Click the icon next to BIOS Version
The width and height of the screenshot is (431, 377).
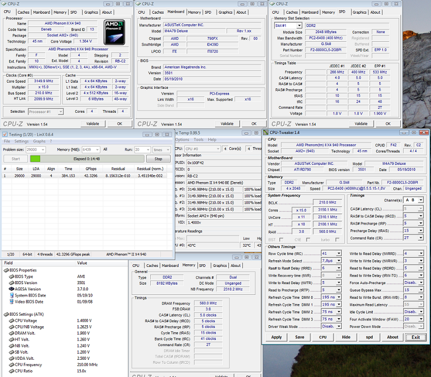click(x=12, y=283)
